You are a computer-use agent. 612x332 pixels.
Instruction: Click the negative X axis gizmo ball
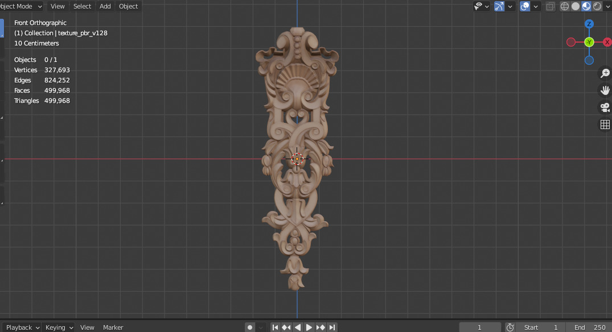tap(571, 42)
